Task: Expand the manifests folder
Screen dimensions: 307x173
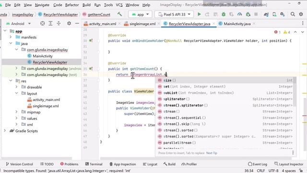Action: tap(11, 37)
